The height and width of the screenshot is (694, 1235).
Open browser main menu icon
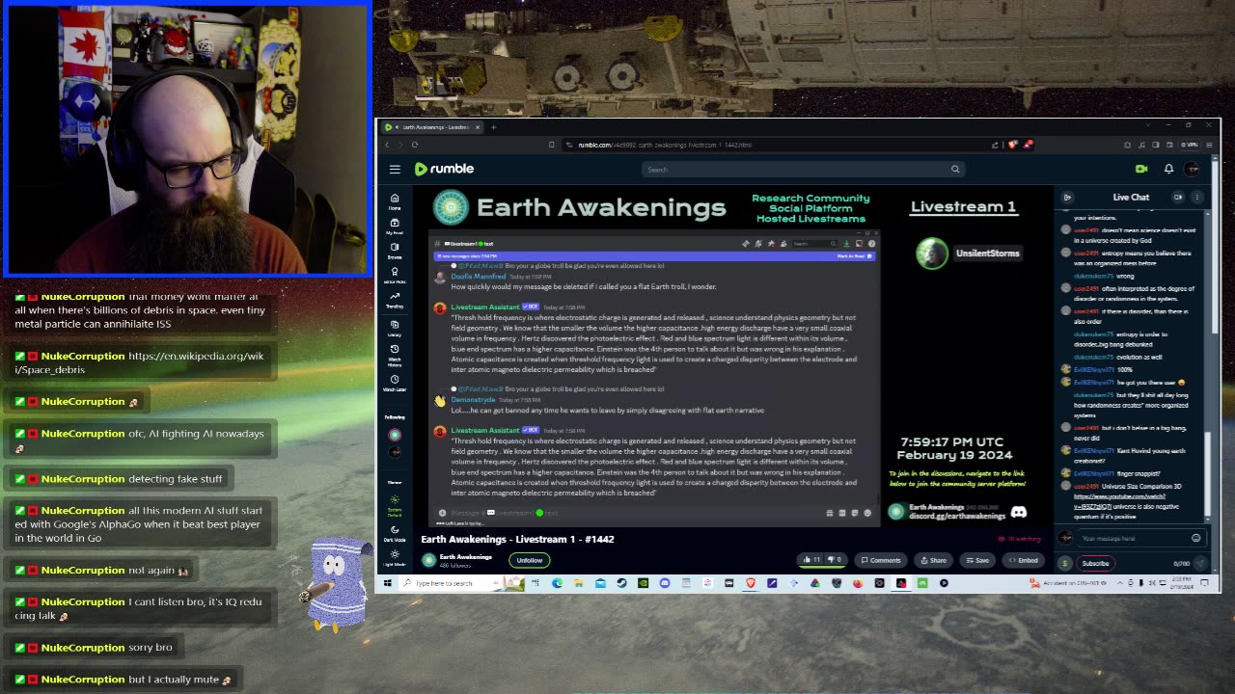click(x=1210, y=145)
